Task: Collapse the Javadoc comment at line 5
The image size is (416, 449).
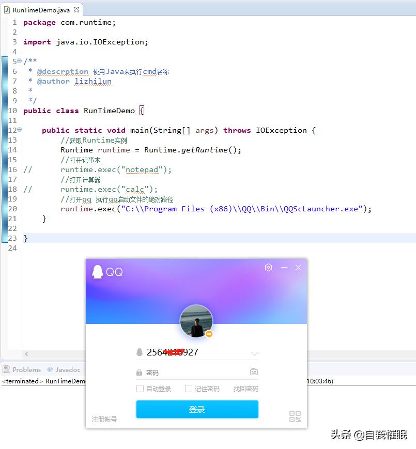Action: coord(19,61)
